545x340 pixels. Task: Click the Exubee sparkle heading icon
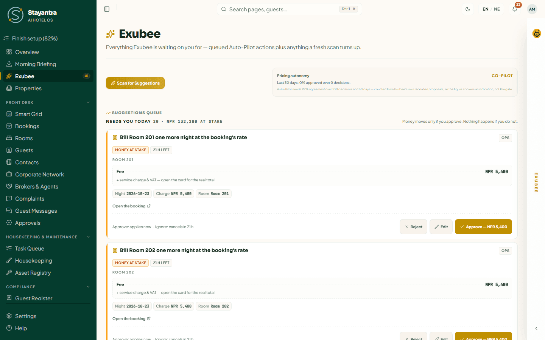[111, 34]
